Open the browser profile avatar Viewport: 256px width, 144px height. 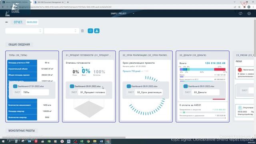click(x=249, y=7)
